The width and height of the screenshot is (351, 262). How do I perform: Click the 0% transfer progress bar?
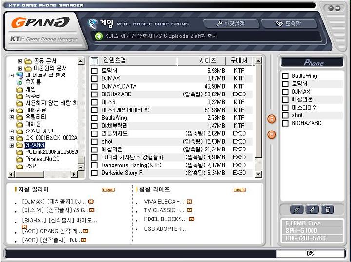[310, 254]
